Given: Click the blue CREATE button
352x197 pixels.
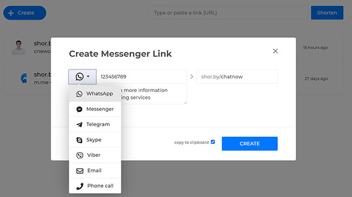Looking at the screenshot, I should tap(250, 143).
